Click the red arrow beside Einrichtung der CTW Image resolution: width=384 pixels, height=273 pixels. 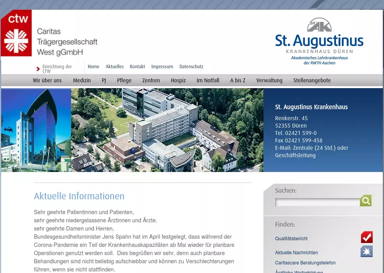pyautogui.click(x=38, y=69)
